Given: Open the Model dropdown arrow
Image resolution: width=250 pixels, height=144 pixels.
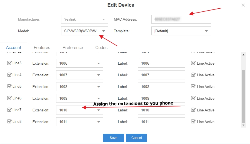Looking at the screenshot, I should (104, 31).
